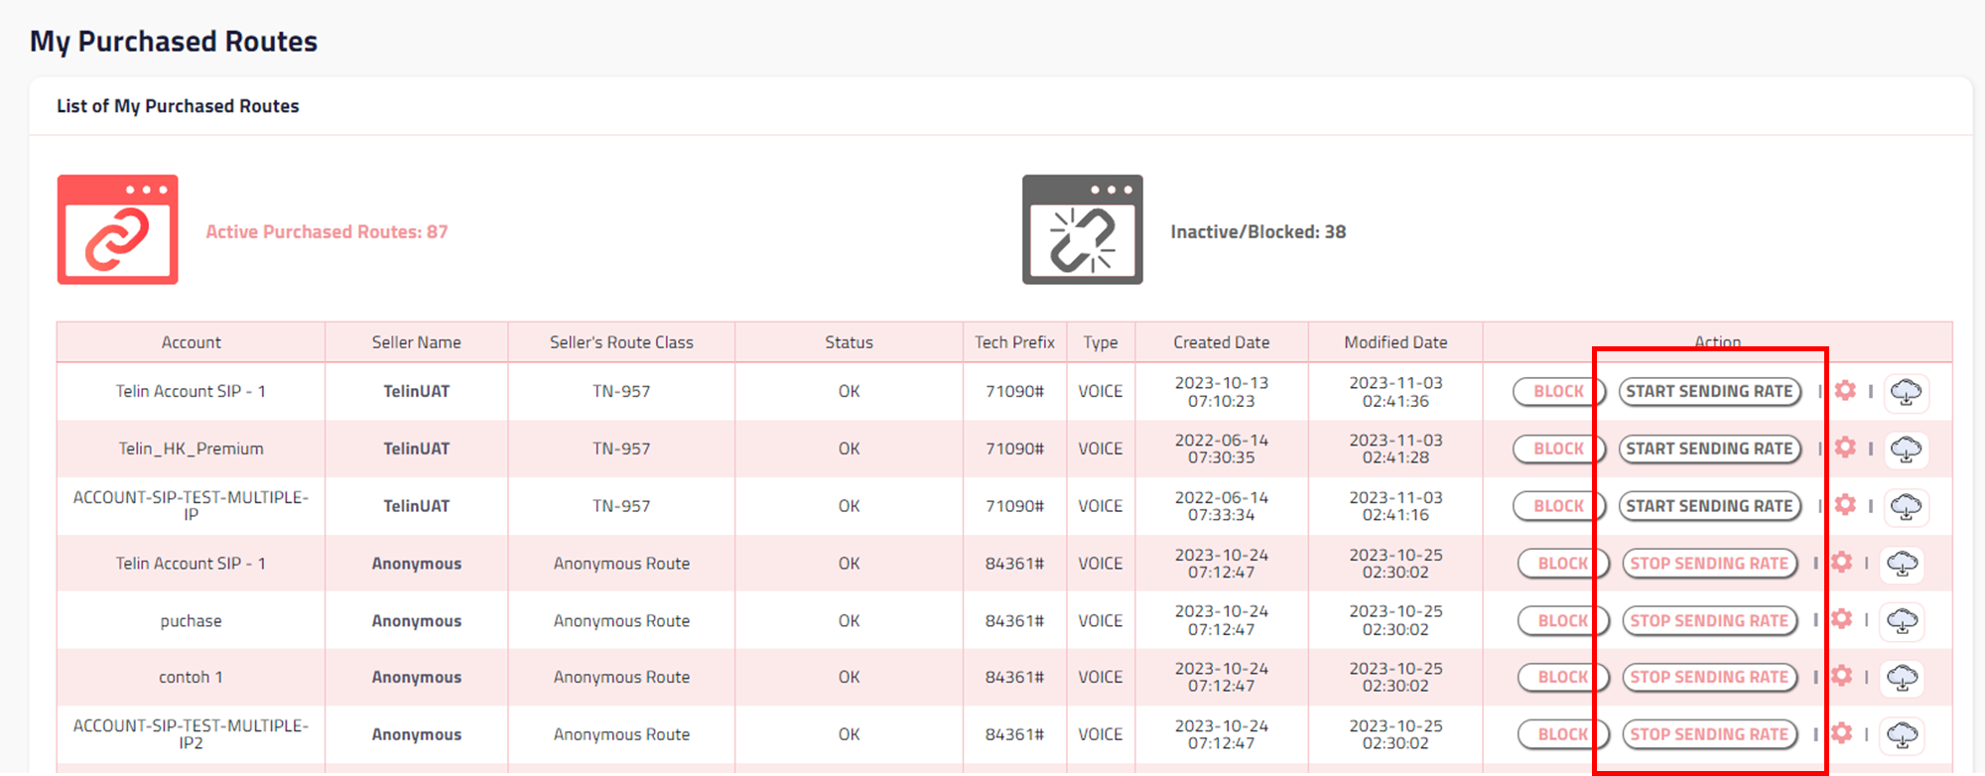Download via cloud icon for contoh 1

tap(1902, 678)
